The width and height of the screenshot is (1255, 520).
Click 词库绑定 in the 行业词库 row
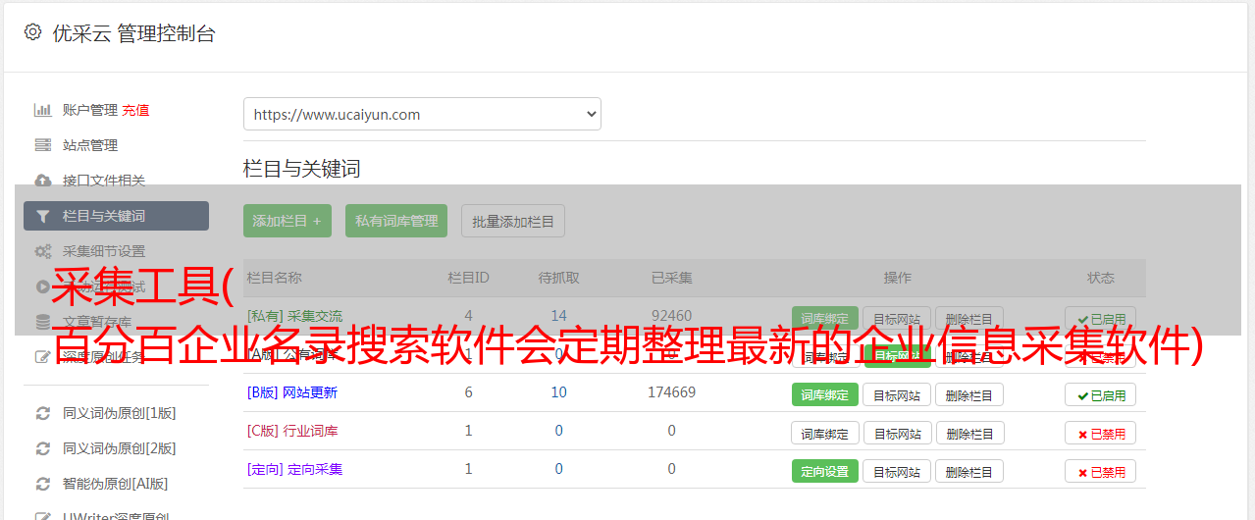pyautogui.click(x=825, y=433)
